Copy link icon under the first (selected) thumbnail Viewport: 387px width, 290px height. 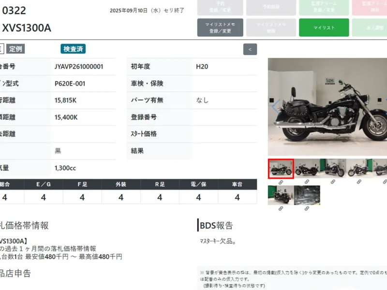point(281,182)
